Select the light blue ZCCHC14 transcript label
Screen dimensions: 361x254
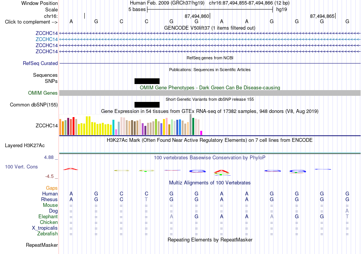click(x=46, y=39)
